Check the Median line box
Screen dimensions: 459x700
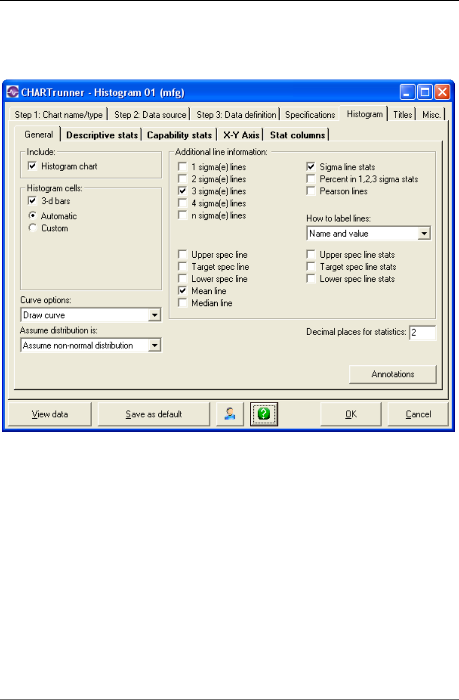coord(182,303)
